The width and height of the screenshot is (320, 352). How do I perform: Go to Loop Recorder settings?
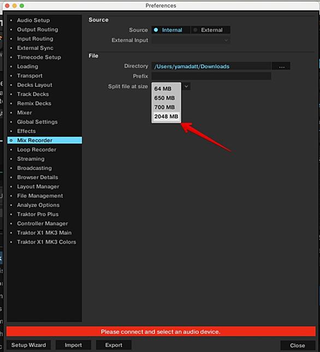click(37, 150)
